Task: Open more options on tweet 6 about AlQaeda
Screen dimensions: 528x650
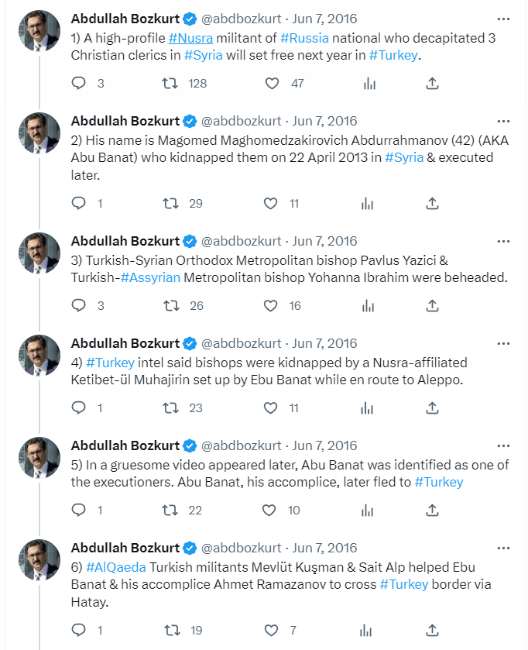Action: 503,548
